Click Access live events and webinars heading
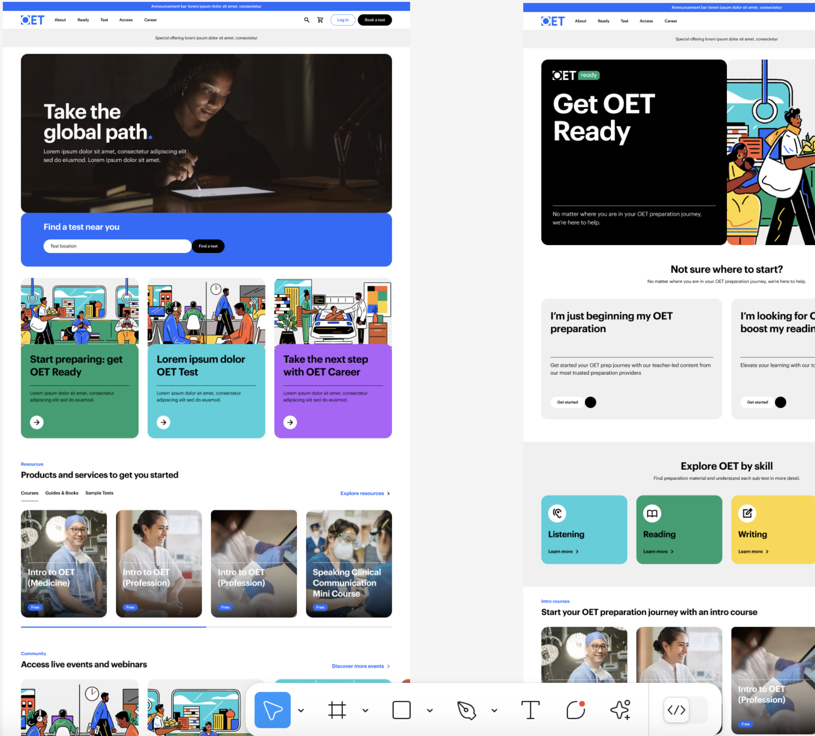 tap(84, 664)
